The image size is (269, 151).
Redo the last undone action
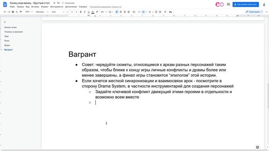pos(9,12)
